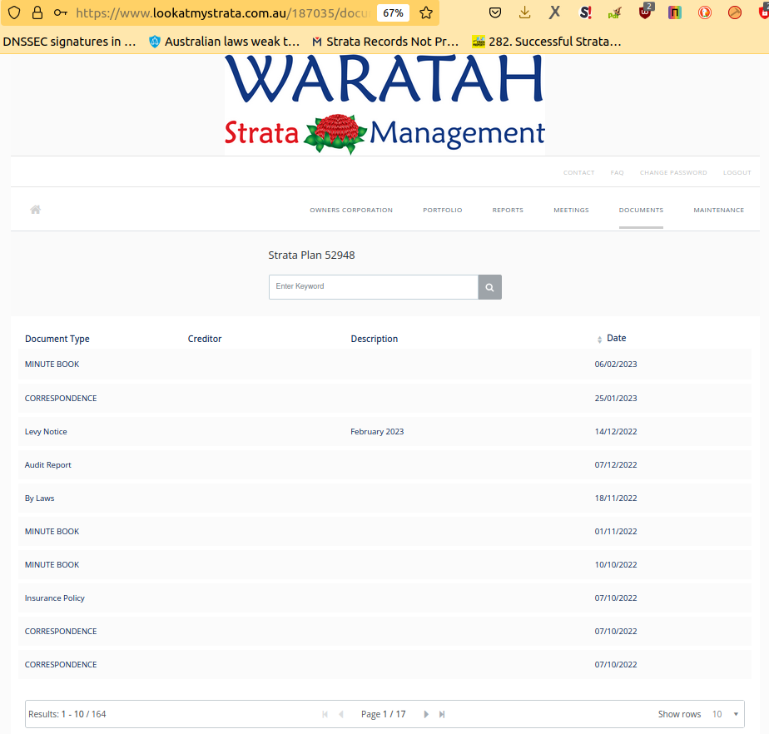Viewport: 769px width, 734px height.
Task: Open the Show rows dropdown
Action: point(726,714)
